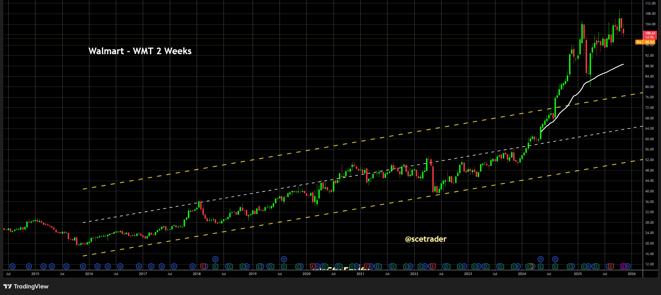Click the red earnings marker in early 2018
The image size is (661, 295).
click(203, 266)
